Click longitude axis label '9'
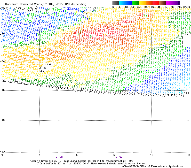This screenshot has height=168, width=191. (114, 155)
